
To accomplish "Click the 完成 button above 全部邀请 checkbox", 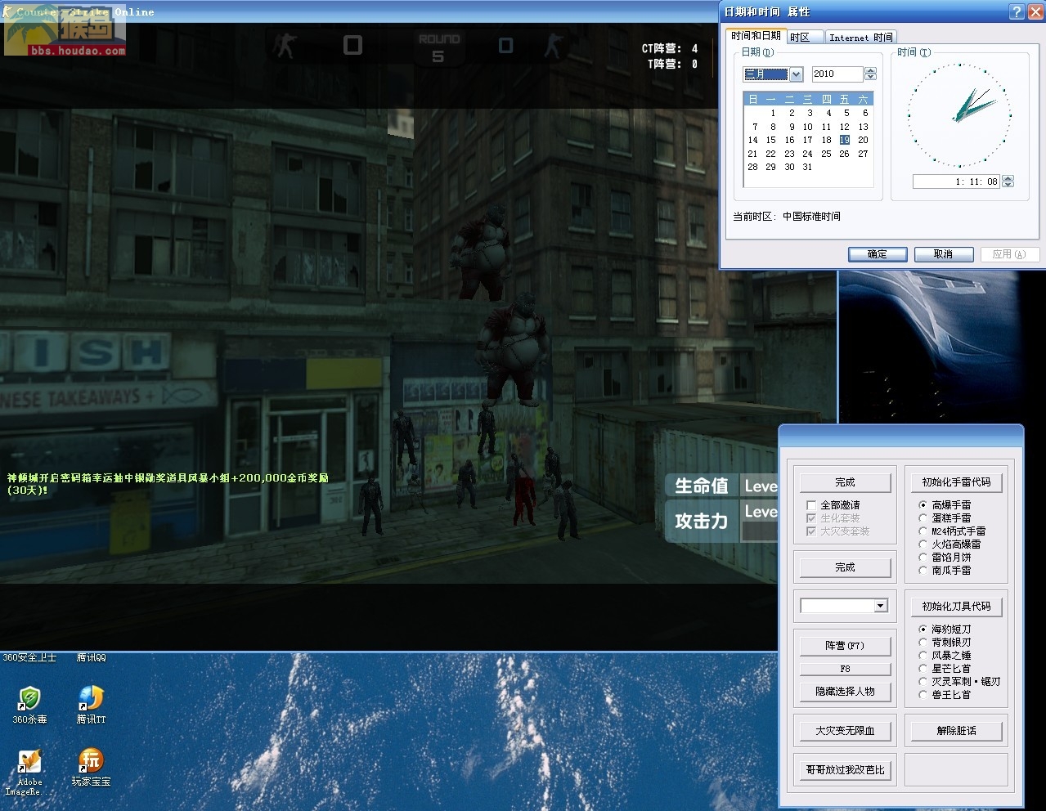I will point(845,482).
